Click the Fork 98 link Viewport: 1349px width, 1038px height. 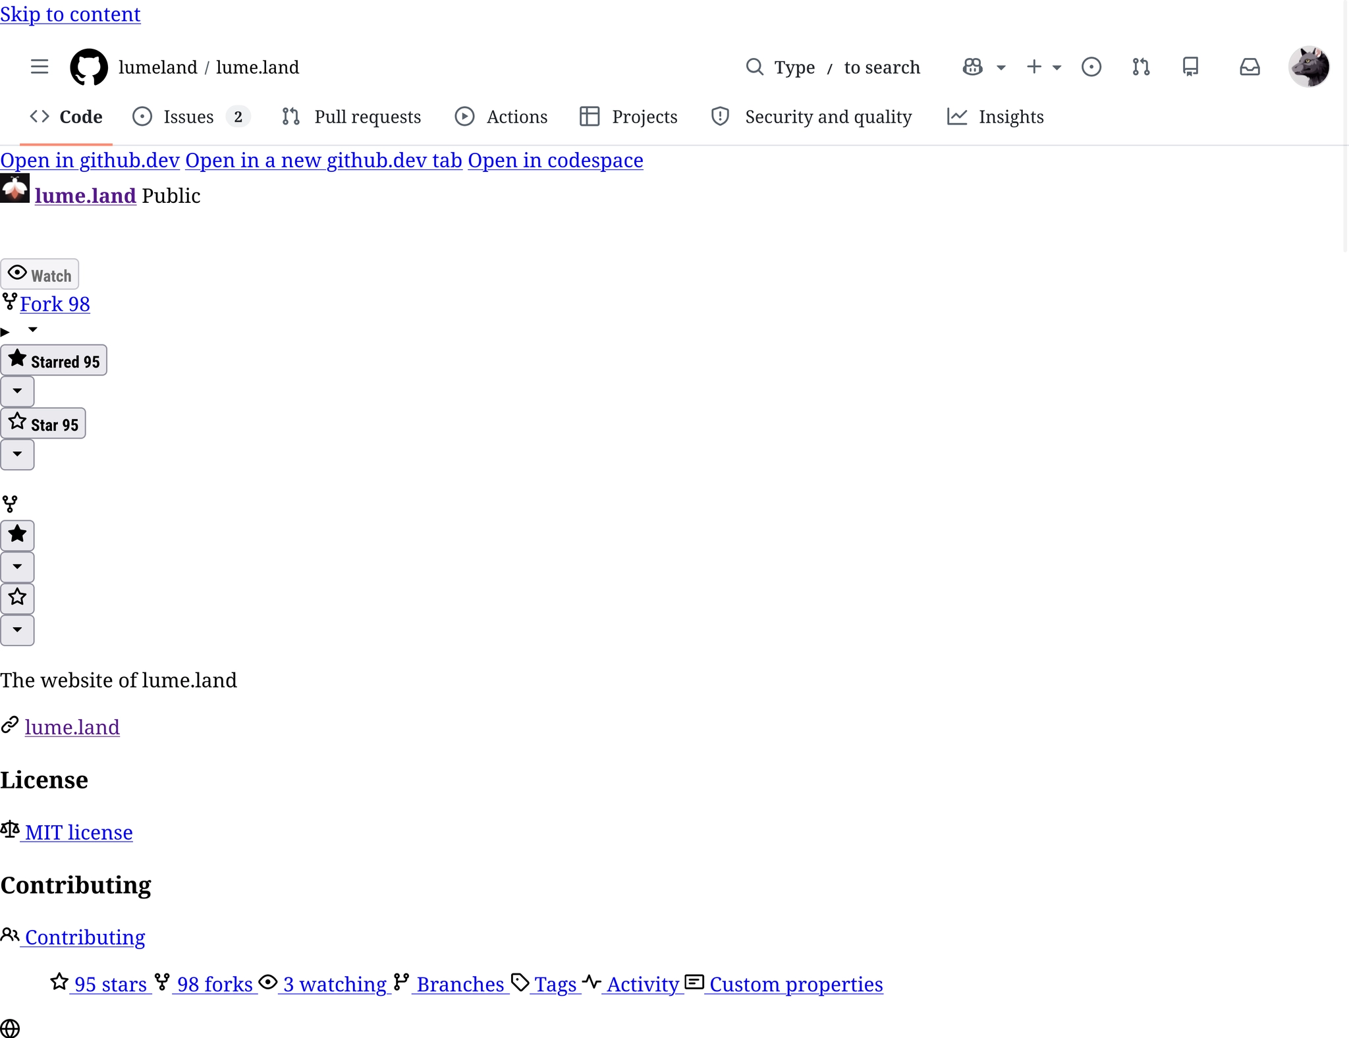[55, 304]
